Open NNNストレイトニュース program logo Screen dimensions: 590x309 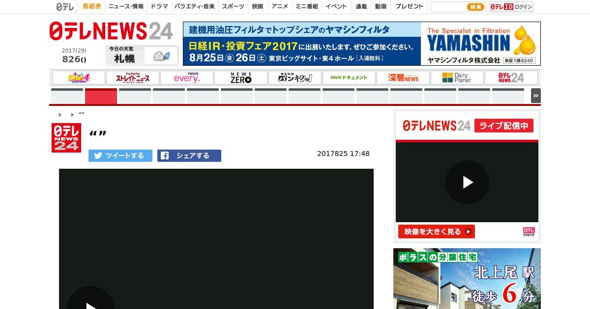(x=133, y=77)
